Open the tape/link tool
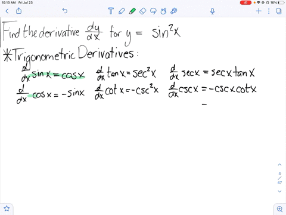This screenshot has width=286, height=215. [x=174, y=11]
